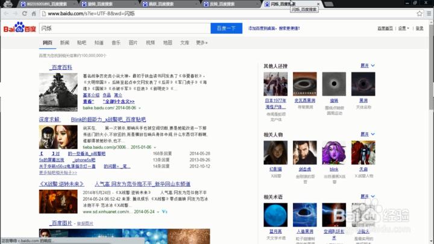Focus the Baidu search box containing 闪烁
The width and height of the screenshot is (434, 244).
tap(125, 28)
